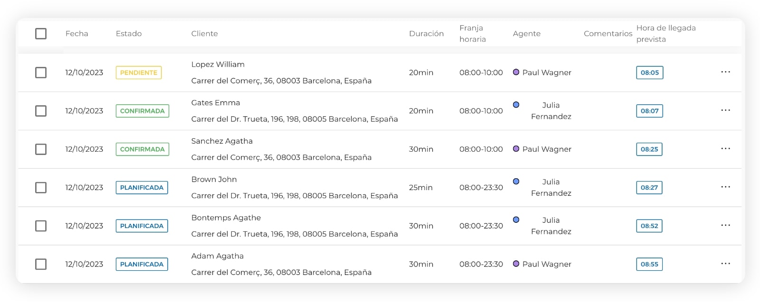760x302 pixels.
Task: Click the Fecha column header to sort
Action: click(77, 34)
